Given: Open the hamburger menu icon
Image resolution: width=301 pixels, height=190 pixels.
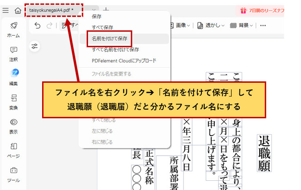Looking at the screenshot, I should 6,10.
